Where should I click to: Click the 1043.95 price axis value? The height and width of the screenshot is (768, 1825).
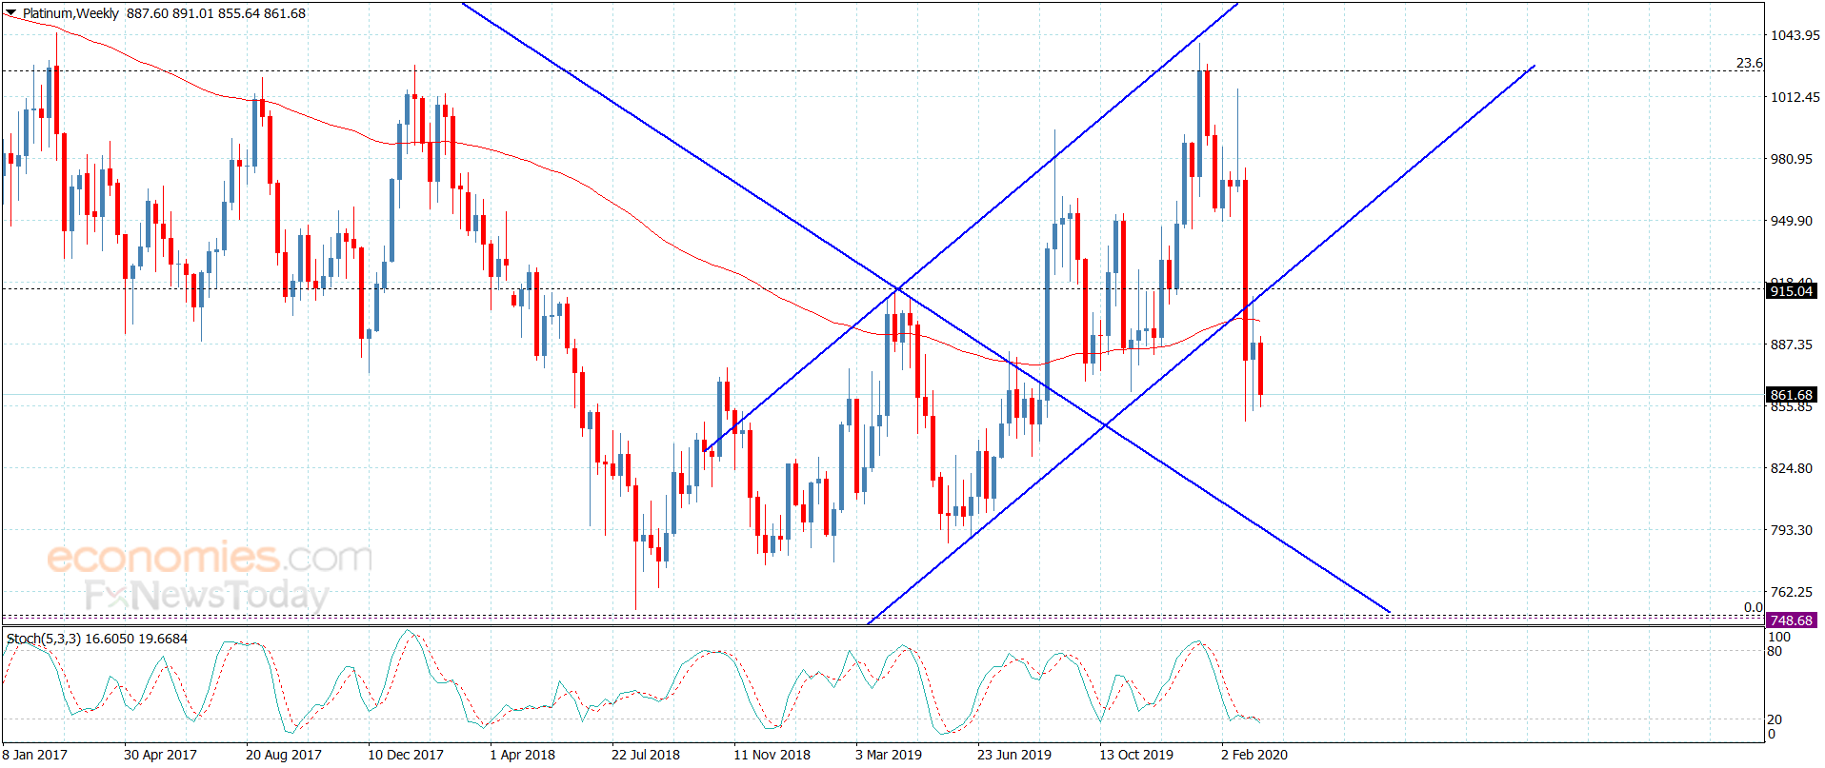(x=1795, y=35)
